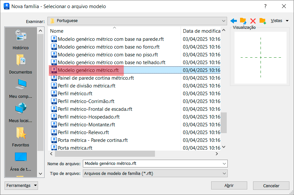Open Histórico in the places sidebar
294x195 pixels.
click(20, 39)
